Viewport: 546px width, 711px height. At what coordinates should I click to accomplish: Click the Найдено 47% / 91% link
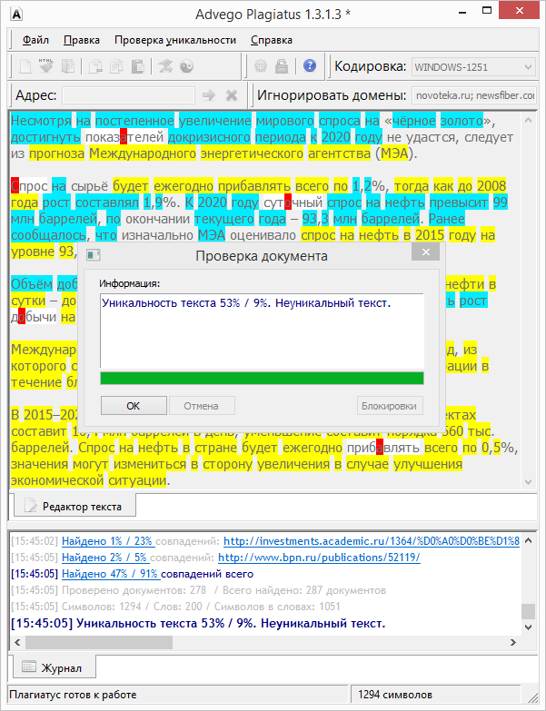111,574
